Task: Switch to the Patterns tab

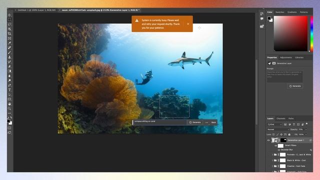Action: 304,12
